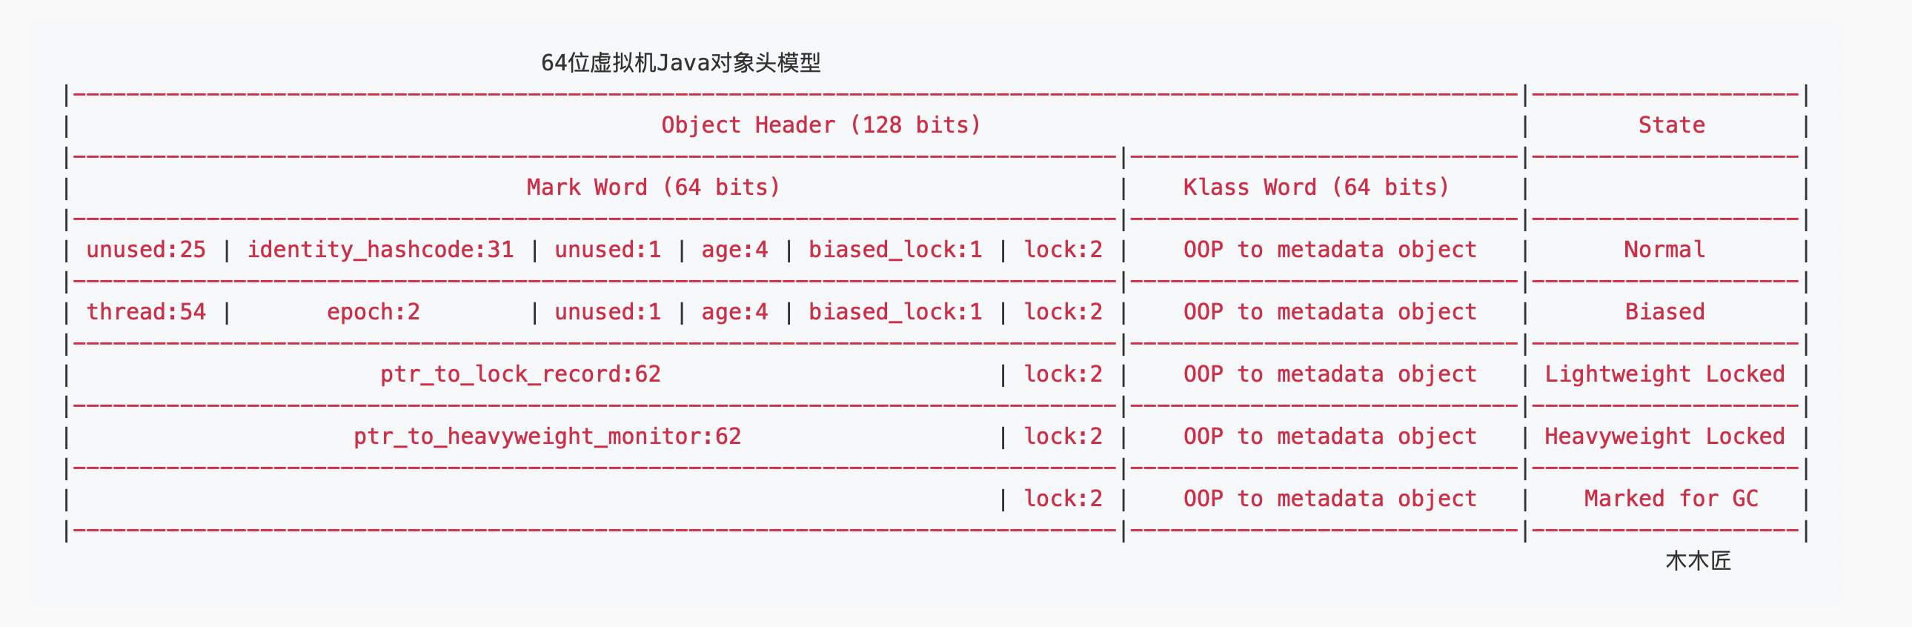Image resolution: width=1912 pixels, height=627 pixels.
Task: Select the thread:54 field
Action: 145,311
